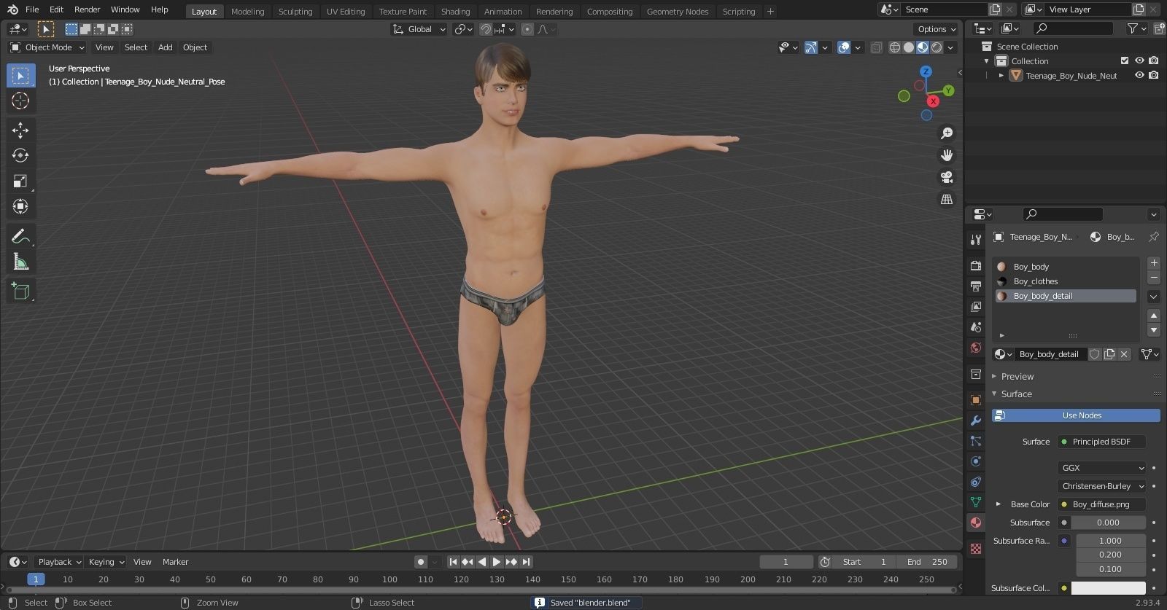Viewport: 1167px width, 610px height.
Task: Open the File menu
Action: tap(32, 9)
